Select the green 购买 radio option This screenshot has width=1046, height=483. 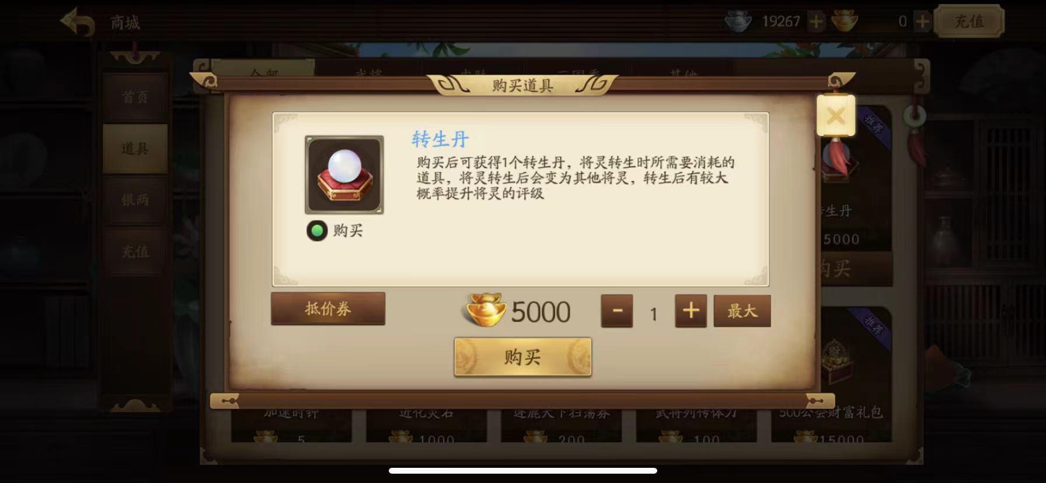coord(317,231)
